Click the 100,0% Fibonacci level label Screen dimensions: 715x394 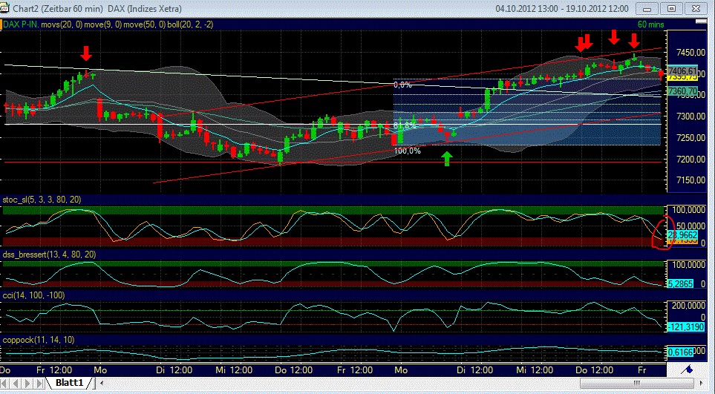407,151
